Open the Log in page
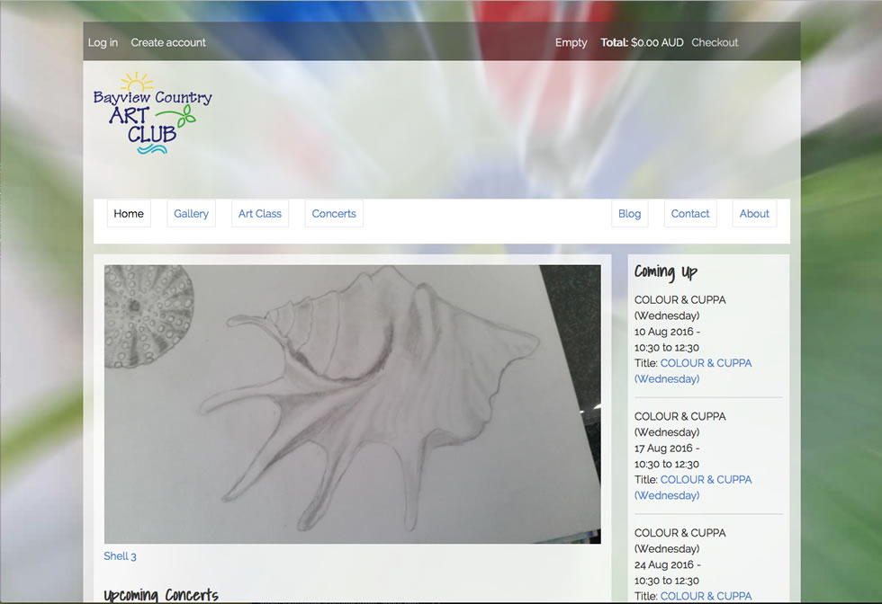 (x=103, y=42)
